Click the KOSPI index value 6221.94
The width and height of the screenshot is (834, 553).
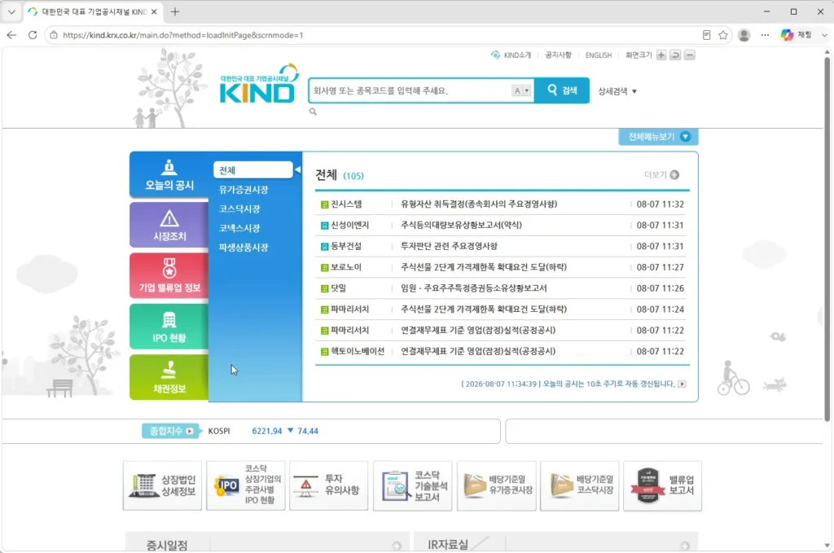click(x=266, y=431)
